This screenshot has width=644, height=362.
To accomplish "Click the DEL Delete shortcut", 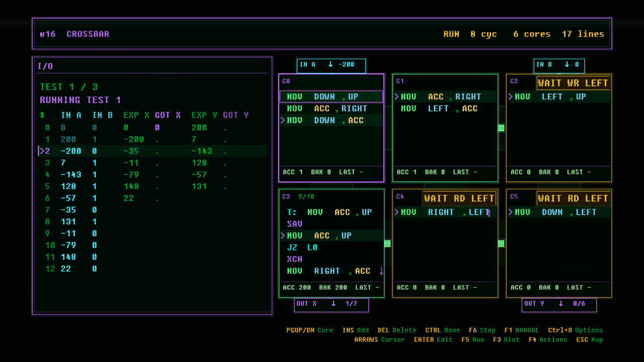I will 397,330.
